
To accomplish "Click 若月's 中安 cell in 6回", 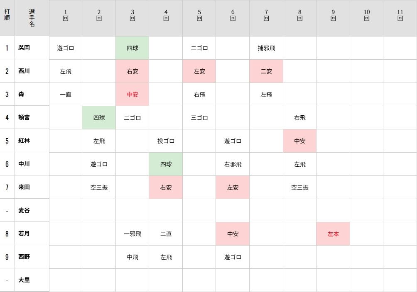I will point(233,234).
